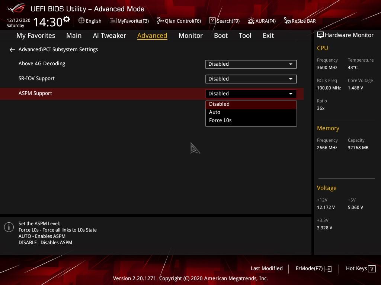Click the Above 4G Decoding label
Image resolution: width=381 pixels, height=285 pixels.
coord(42,64)
